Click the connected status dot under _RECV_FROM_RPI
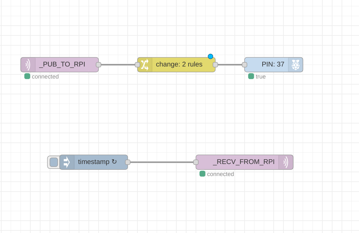This screenshot has width=359, height=233. tap(203, 174)
